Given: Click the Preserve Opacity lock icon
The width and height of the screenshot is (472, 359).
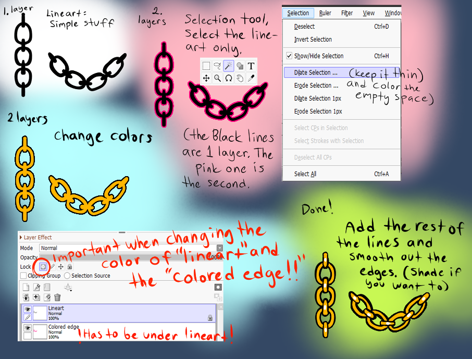Looking at the screenshot, I should point(43,267).
